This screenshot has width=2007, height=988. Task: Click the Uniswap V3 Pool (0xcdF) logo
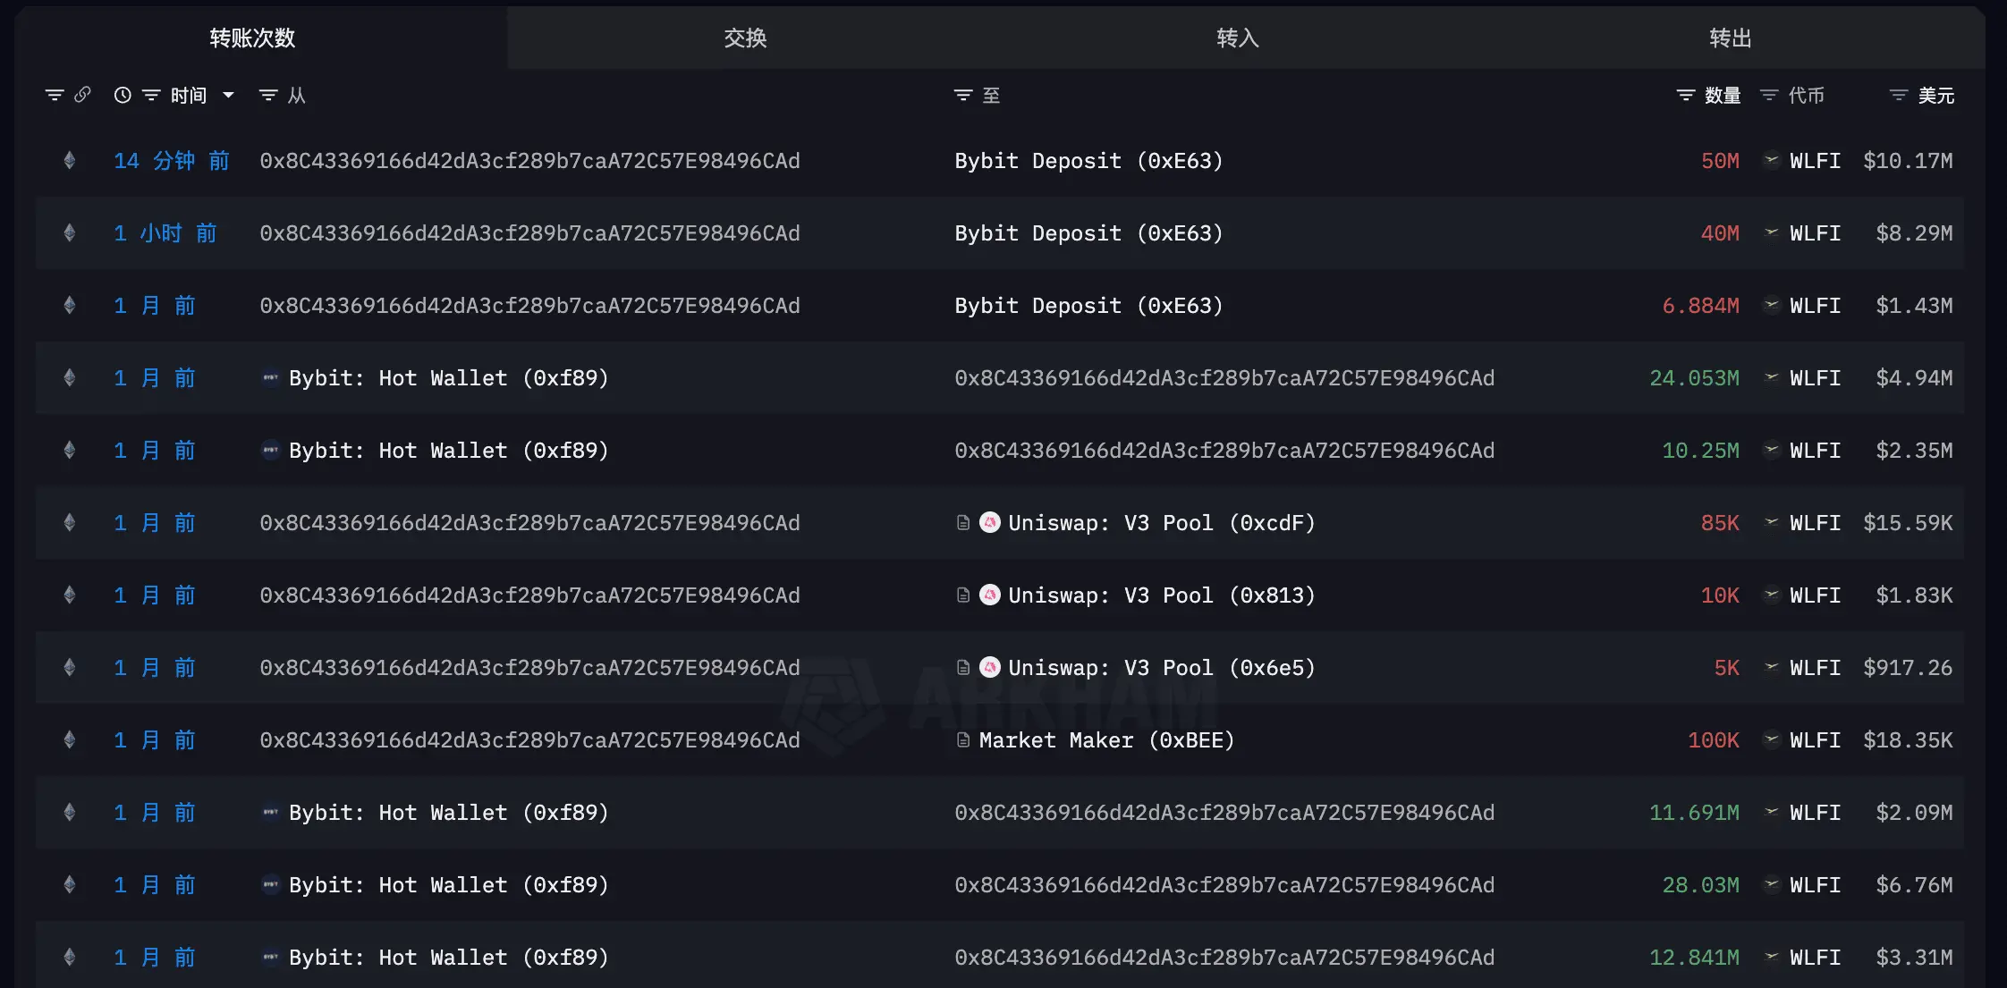click(x=990, y=522)
